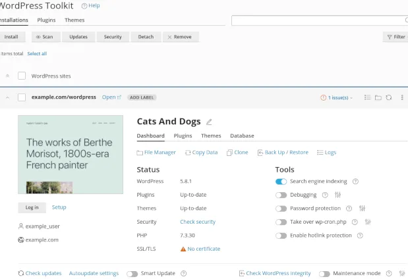Show help for Smart Update
Viewport: 408px width, 279px height.
[x=183, y=273]
